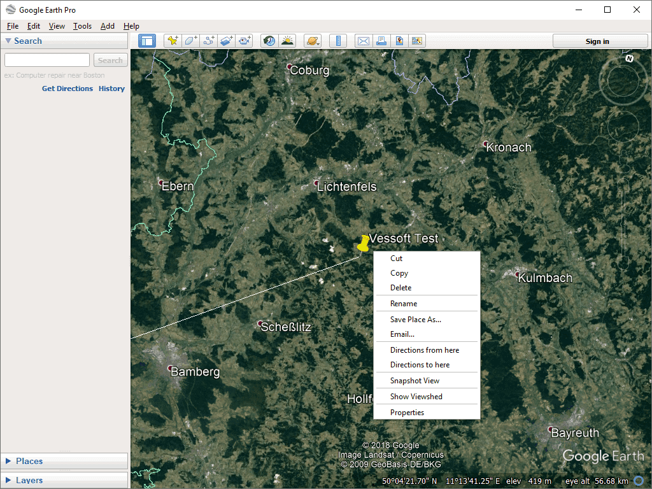The height and width of the screenshot is (489, 652).
Task: Click the Coburg city label
Action: pyautogui.click(x=309, y=70)
